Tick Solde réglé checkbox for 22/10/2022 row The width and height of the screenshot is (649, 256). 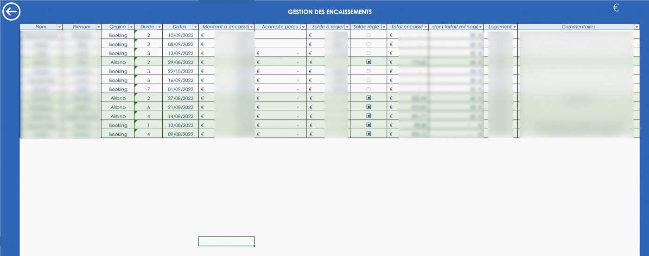point(369,71)
